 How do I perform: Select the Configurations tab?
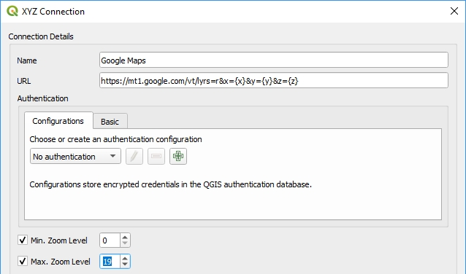click(x=58, y=121)
